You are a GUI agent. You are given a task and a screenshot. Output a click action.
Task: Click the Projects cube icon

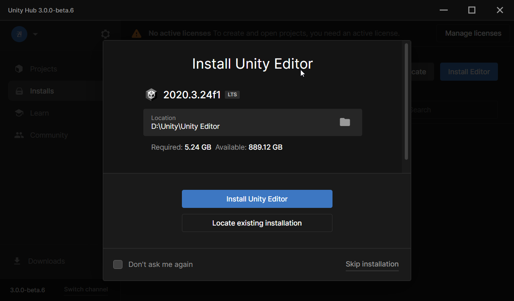19,69
